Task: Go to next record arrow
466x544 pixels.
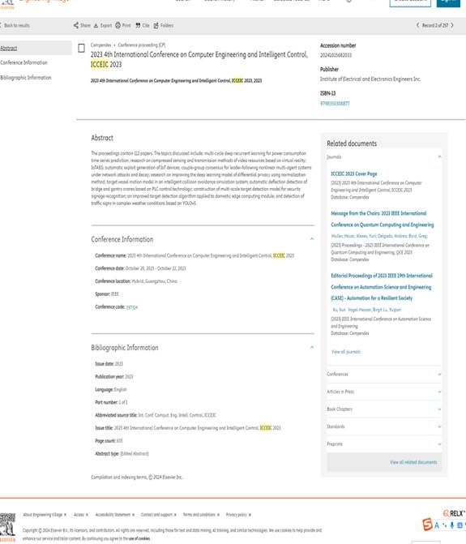Action: 452,25
